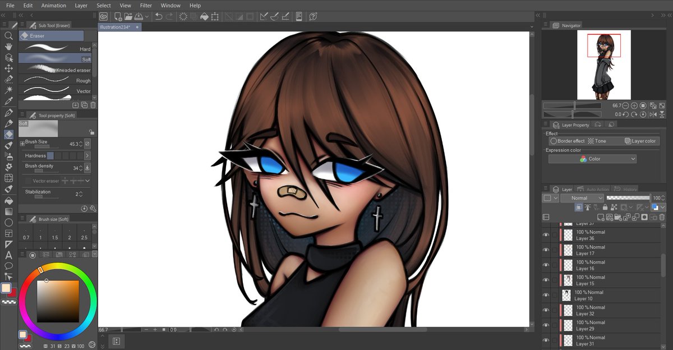
Task: Open the Filter menu
Action: [x=146, y=6]
